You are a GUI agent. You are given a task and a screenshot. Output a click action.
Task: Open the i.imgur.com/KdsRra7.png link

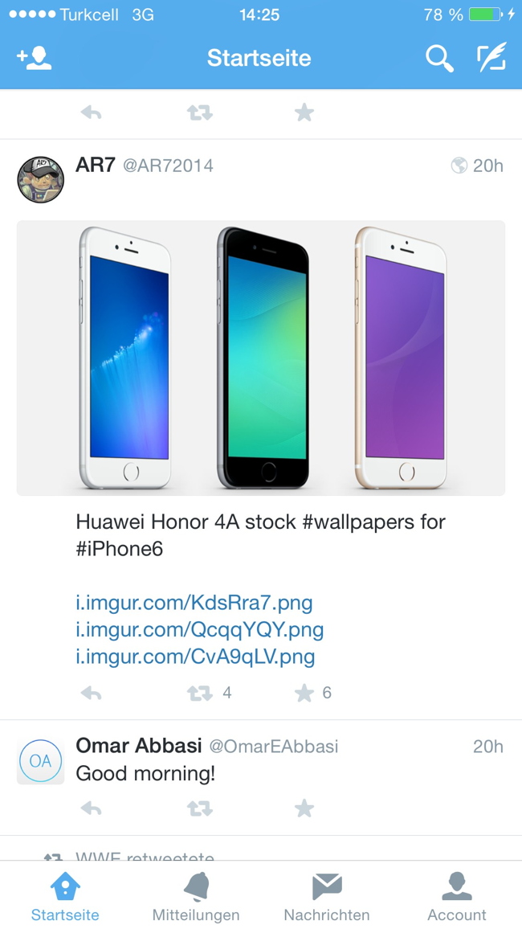tap(194, 604)
